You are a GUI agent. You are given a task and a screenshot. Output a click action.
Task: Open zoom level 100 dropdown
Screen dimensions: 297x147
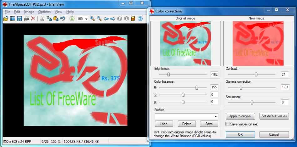87,19
